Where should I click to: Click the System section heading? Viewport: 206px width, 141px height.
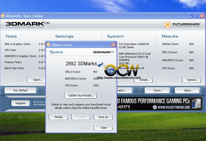(115, 36)
